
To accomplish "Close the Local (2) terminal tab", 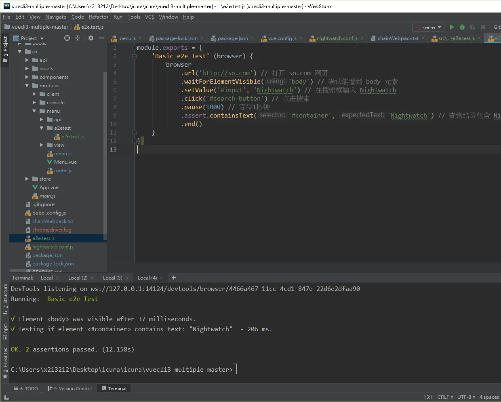I will pyautogui.click(x=92, y=278).
